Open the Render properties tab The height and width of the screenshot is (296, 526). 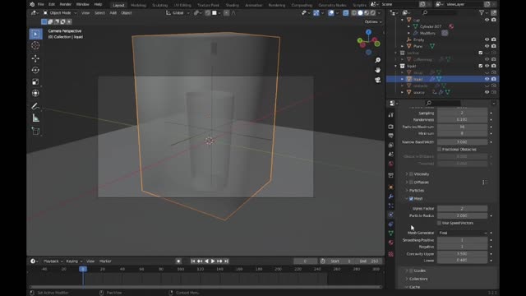click(391, 127)
